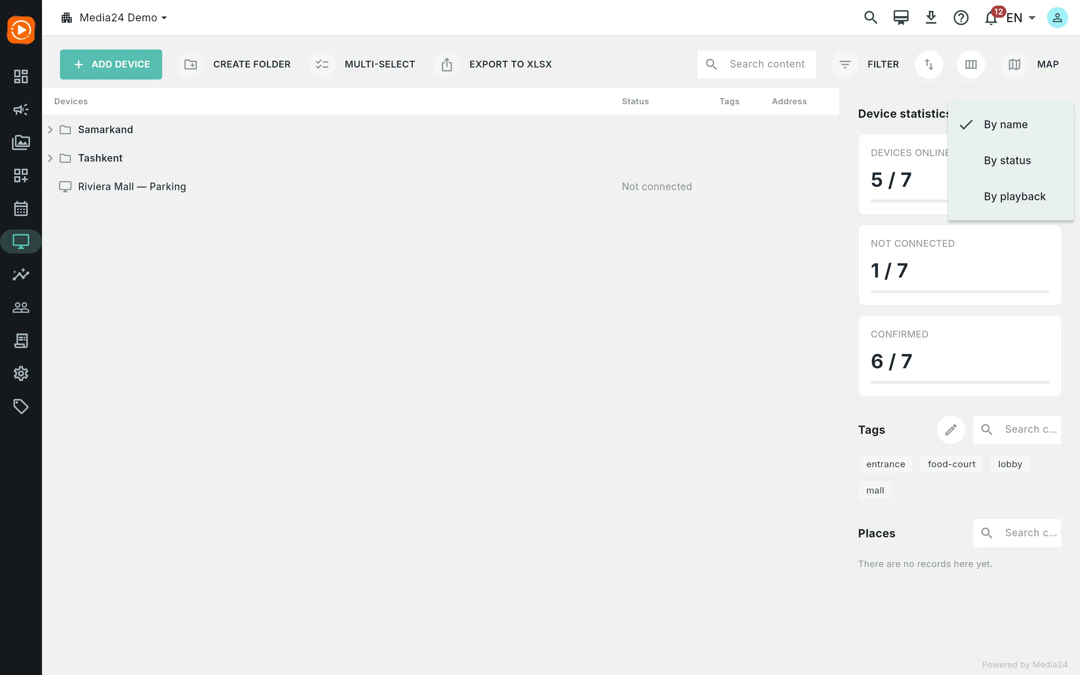This screenshot has width=1080, height=675.
Task: Click the Search content field in toolbar
Action: (756, 64)
